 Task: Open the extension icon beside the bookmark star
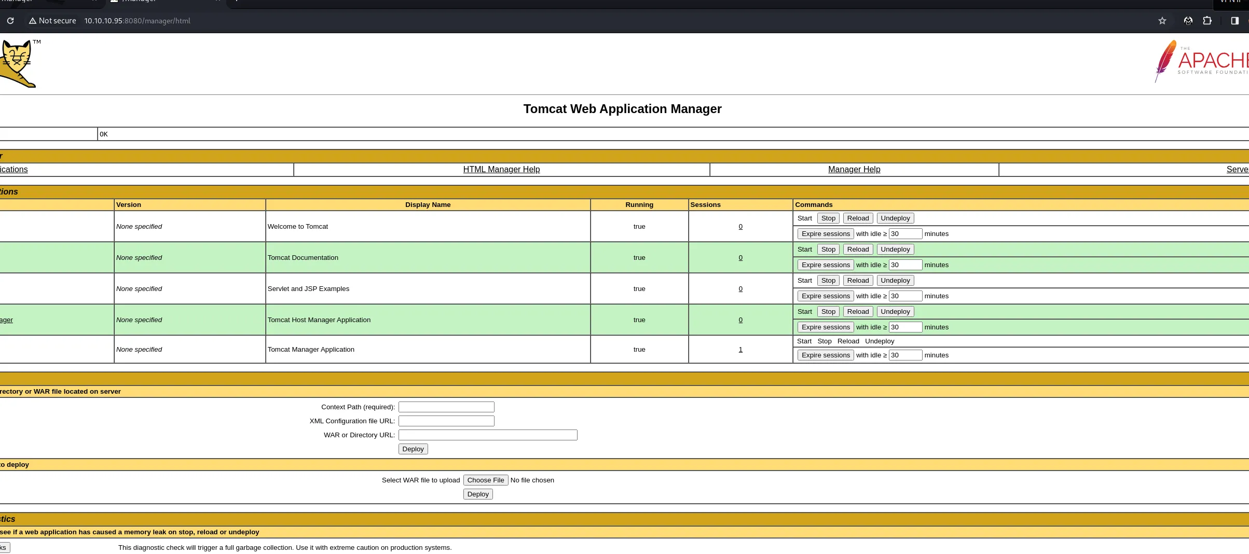[1188, 21]
